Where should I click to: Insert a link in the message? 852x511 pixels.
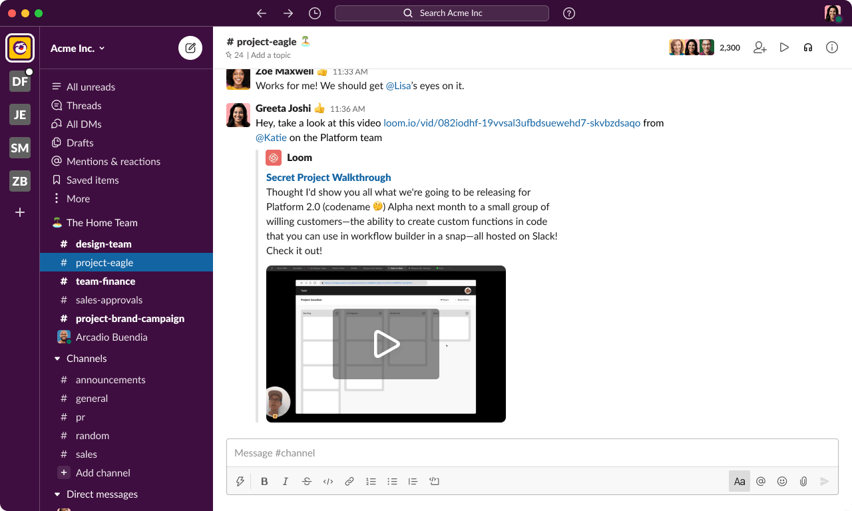tap(349, 481)
